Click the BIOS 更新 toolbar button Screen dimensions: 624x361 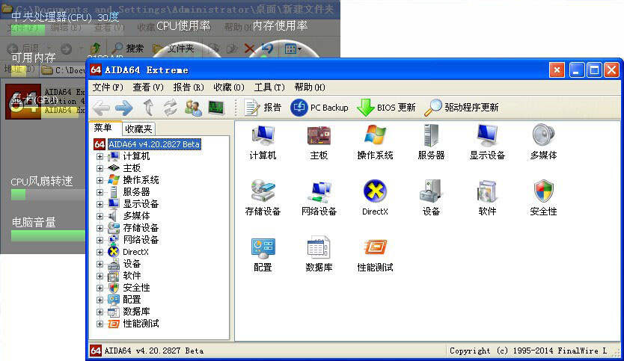[386, 108]
